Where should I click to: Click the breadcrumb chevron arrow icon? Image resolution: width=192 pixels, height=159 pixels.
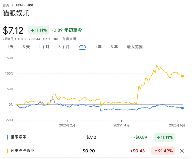click(x=13, y=5)
